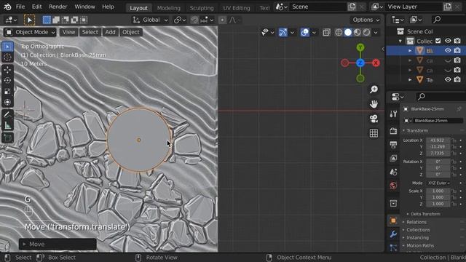
Task: Click the active tweak select tool icon
Action: (29, 20)
